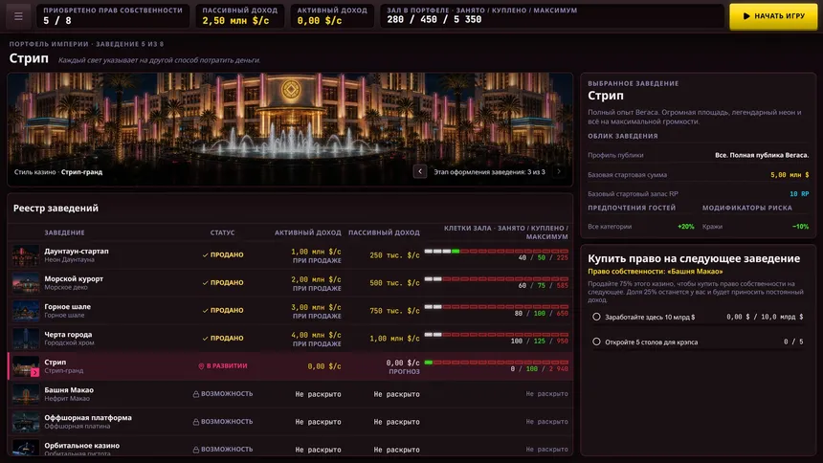
Task: Click lock icon in Оффшорная платформа row
Action: click(x=196, y=422)
